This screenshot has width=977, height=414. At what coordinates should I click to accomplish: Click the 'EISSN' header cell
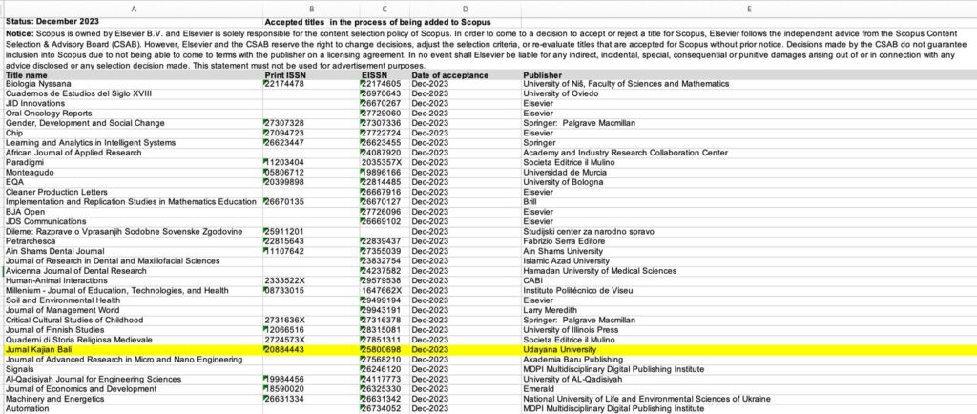(x=385, y=75)
